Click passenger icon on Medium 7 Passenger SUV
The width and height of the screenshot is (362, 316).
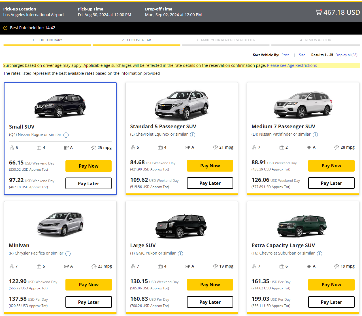point(254,147)
